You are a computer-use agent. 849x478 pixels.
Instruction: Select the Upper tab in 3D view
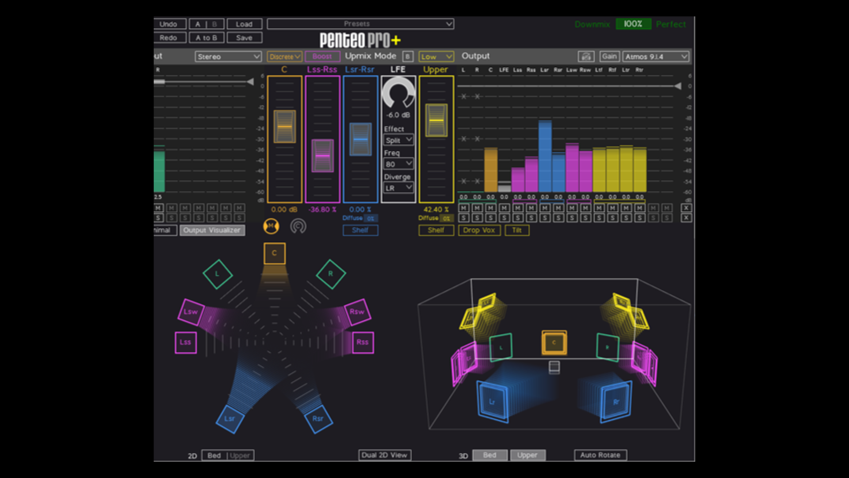[x=528, y=455]
